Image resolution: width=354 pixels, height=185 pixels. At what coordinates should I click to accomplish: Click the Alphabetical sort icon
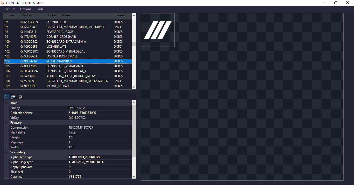pyautogui.click(x=13, y=97)
